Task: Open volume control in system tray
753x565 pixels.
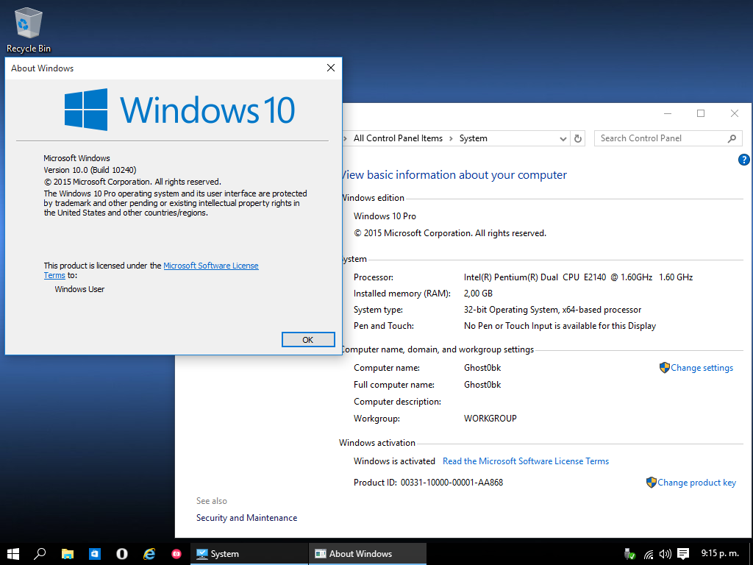Action: point(665,555)
